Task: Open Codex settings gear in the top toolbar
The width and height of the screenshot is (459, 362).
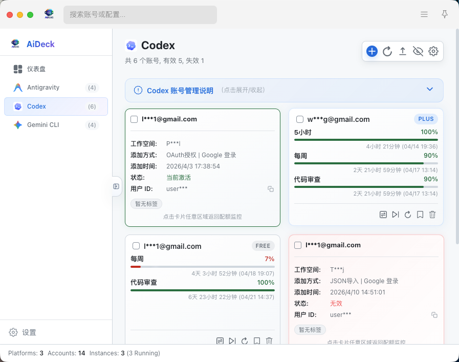Action: [x=433, y=51]
